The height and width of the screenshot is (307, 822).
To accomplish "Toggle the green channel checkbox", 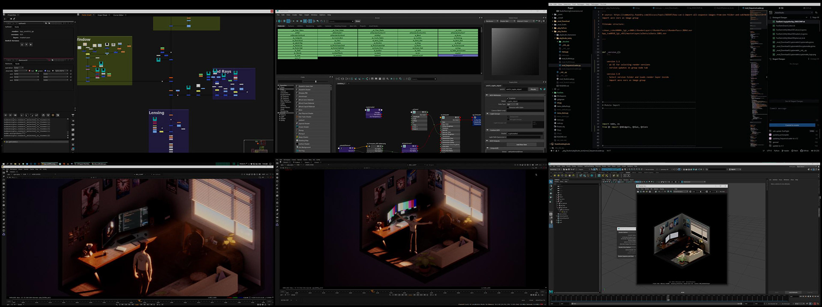I will click(37, 71).
